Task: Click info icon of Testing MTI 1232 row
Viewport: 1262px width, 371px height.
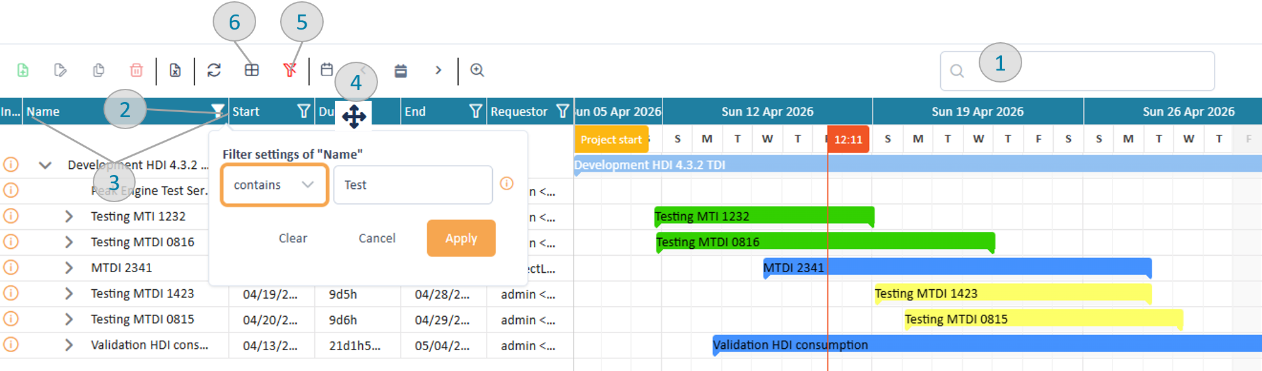Action: click(x=11, y=216)
